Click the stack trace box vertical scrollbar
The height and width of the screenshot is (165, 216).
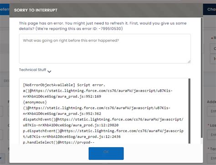click(x=189, y=111)
